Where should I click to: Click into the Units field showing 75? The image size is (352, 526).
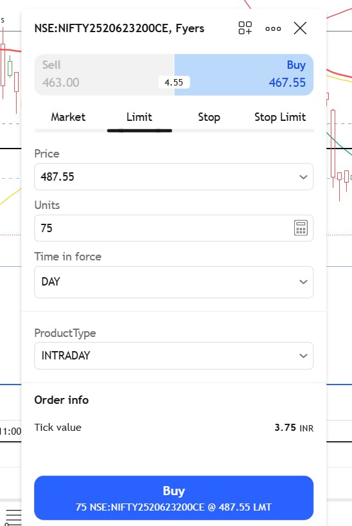click(163, 228)
